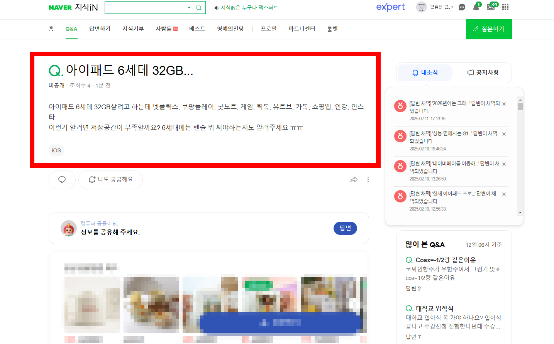Click first blurred ad thumbnail
The image size is (554, 344).
92,305
